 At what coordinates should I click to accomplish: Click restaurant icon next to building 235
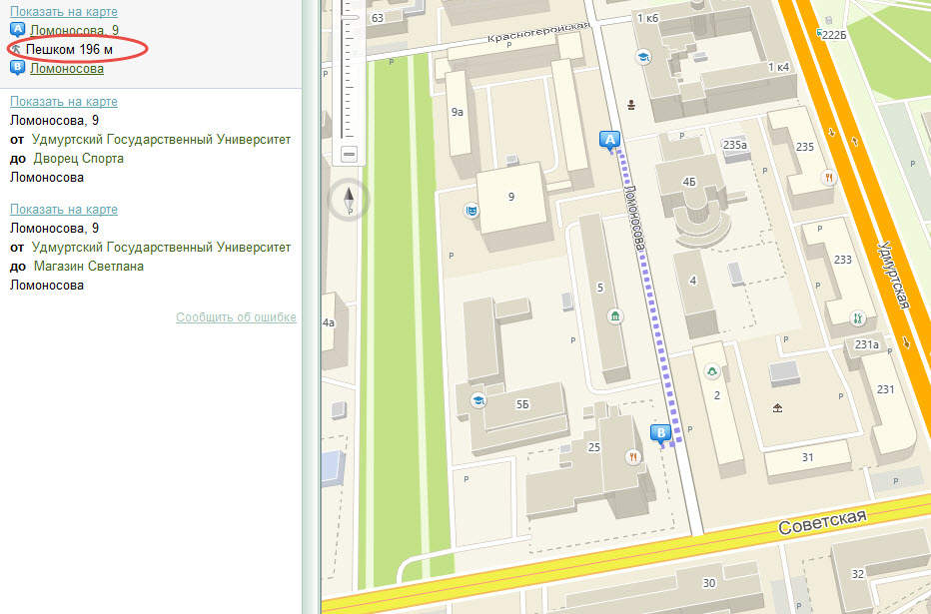828,177
